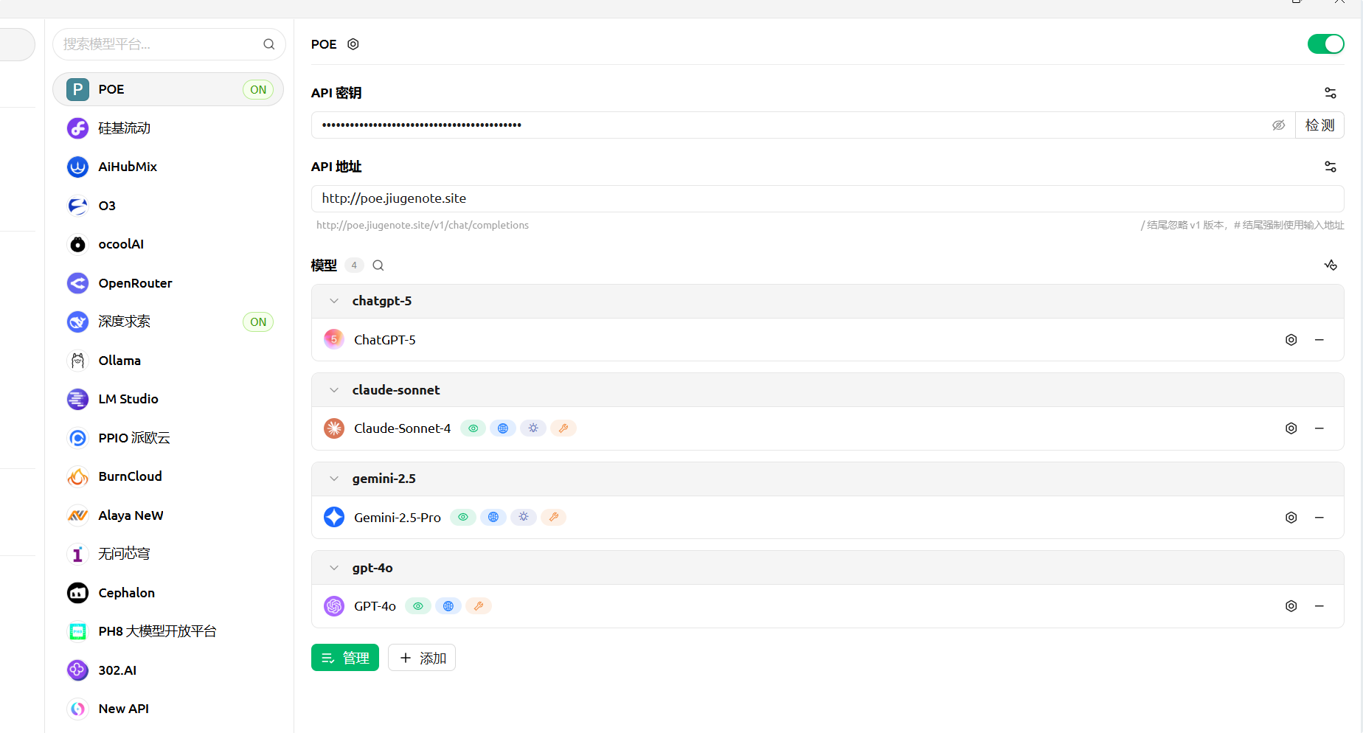Click Gemini-2.5-Pro web search globe tag
Image resolution: width=1363 pixels, height=733 pixels.
click(493, 518)
